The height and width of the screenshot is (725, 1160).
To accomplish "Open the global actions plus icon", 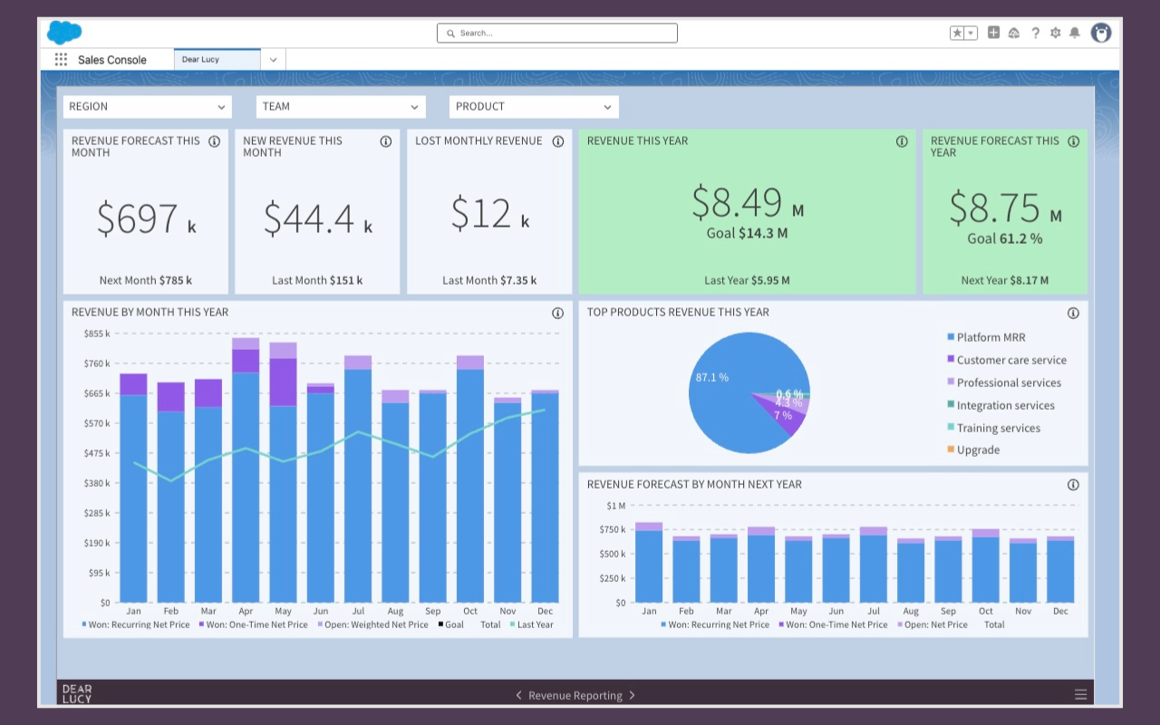I will 993,33.
